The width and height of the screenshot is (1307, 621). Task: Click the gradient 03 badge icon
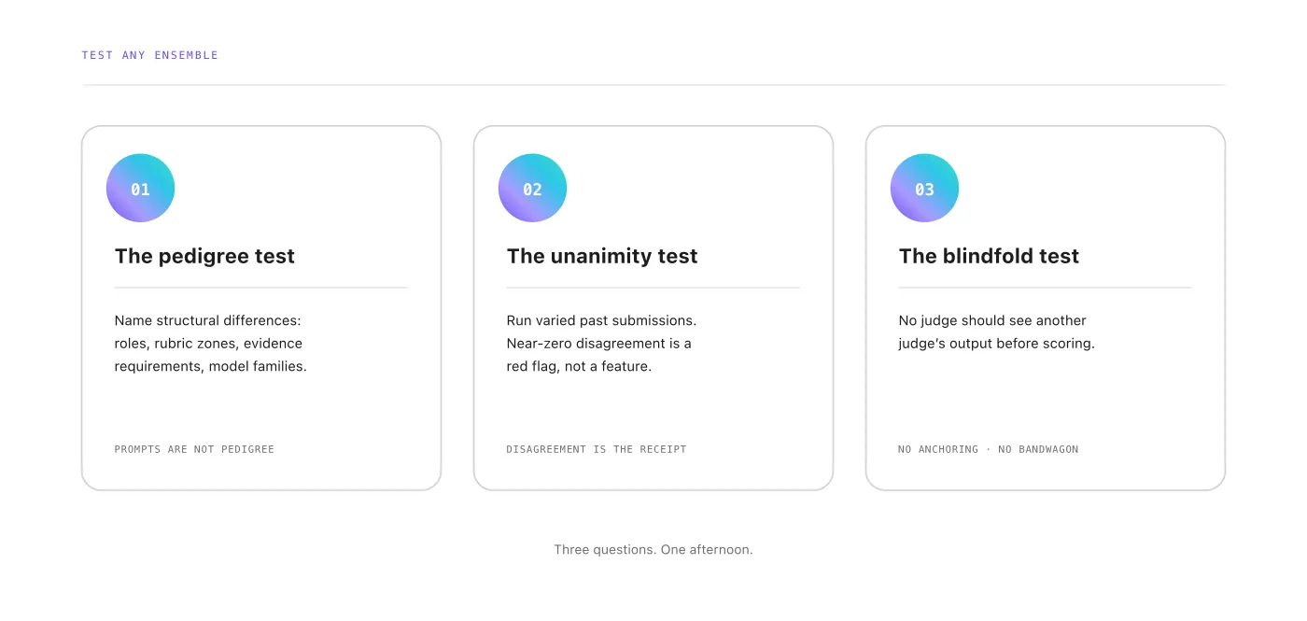(924, 188)
